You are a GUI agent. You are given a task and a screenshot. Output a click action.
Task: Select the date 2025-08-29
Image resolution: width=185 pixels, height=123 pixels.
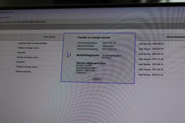pyautogui.click(x=158, y=44)
